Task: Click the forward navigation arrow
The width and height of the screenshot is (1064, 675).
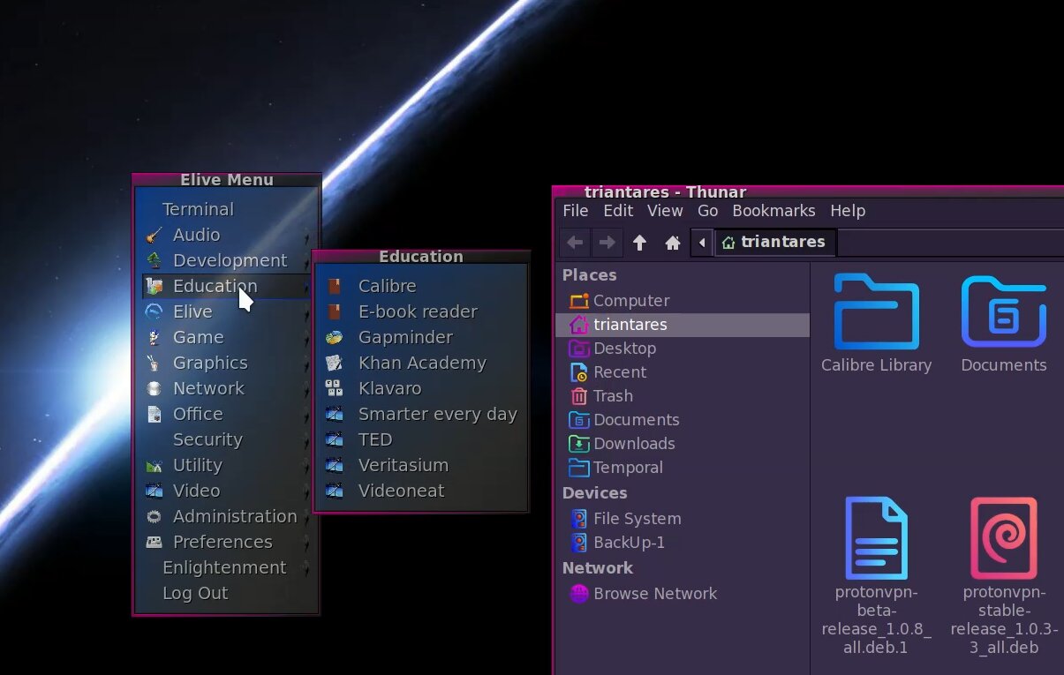Action: click(x=607, y=243)
